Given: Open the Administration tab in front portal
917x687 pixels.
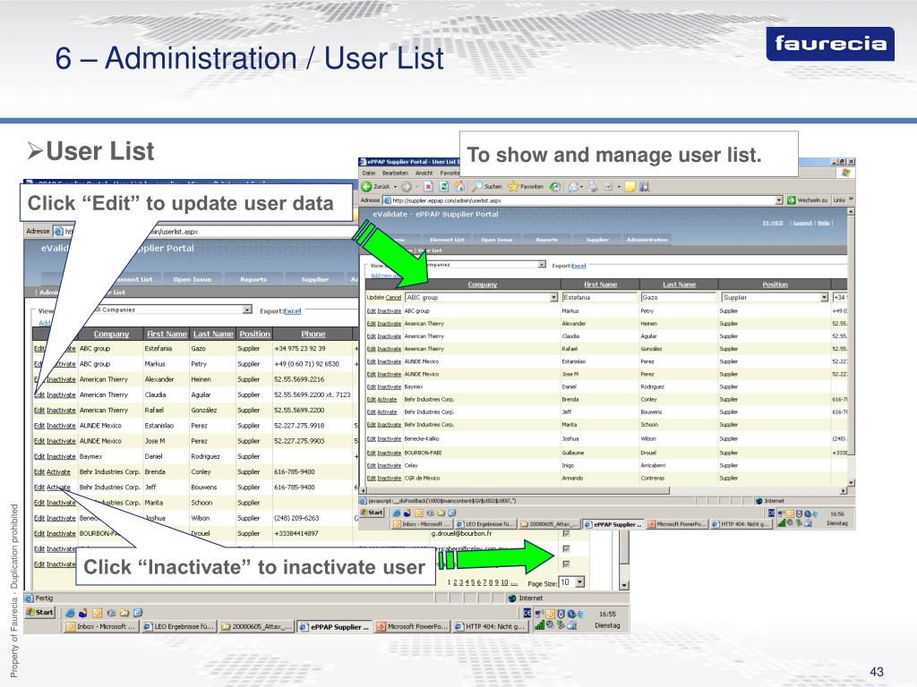Looking at the screenshot, I should [647, 240].
